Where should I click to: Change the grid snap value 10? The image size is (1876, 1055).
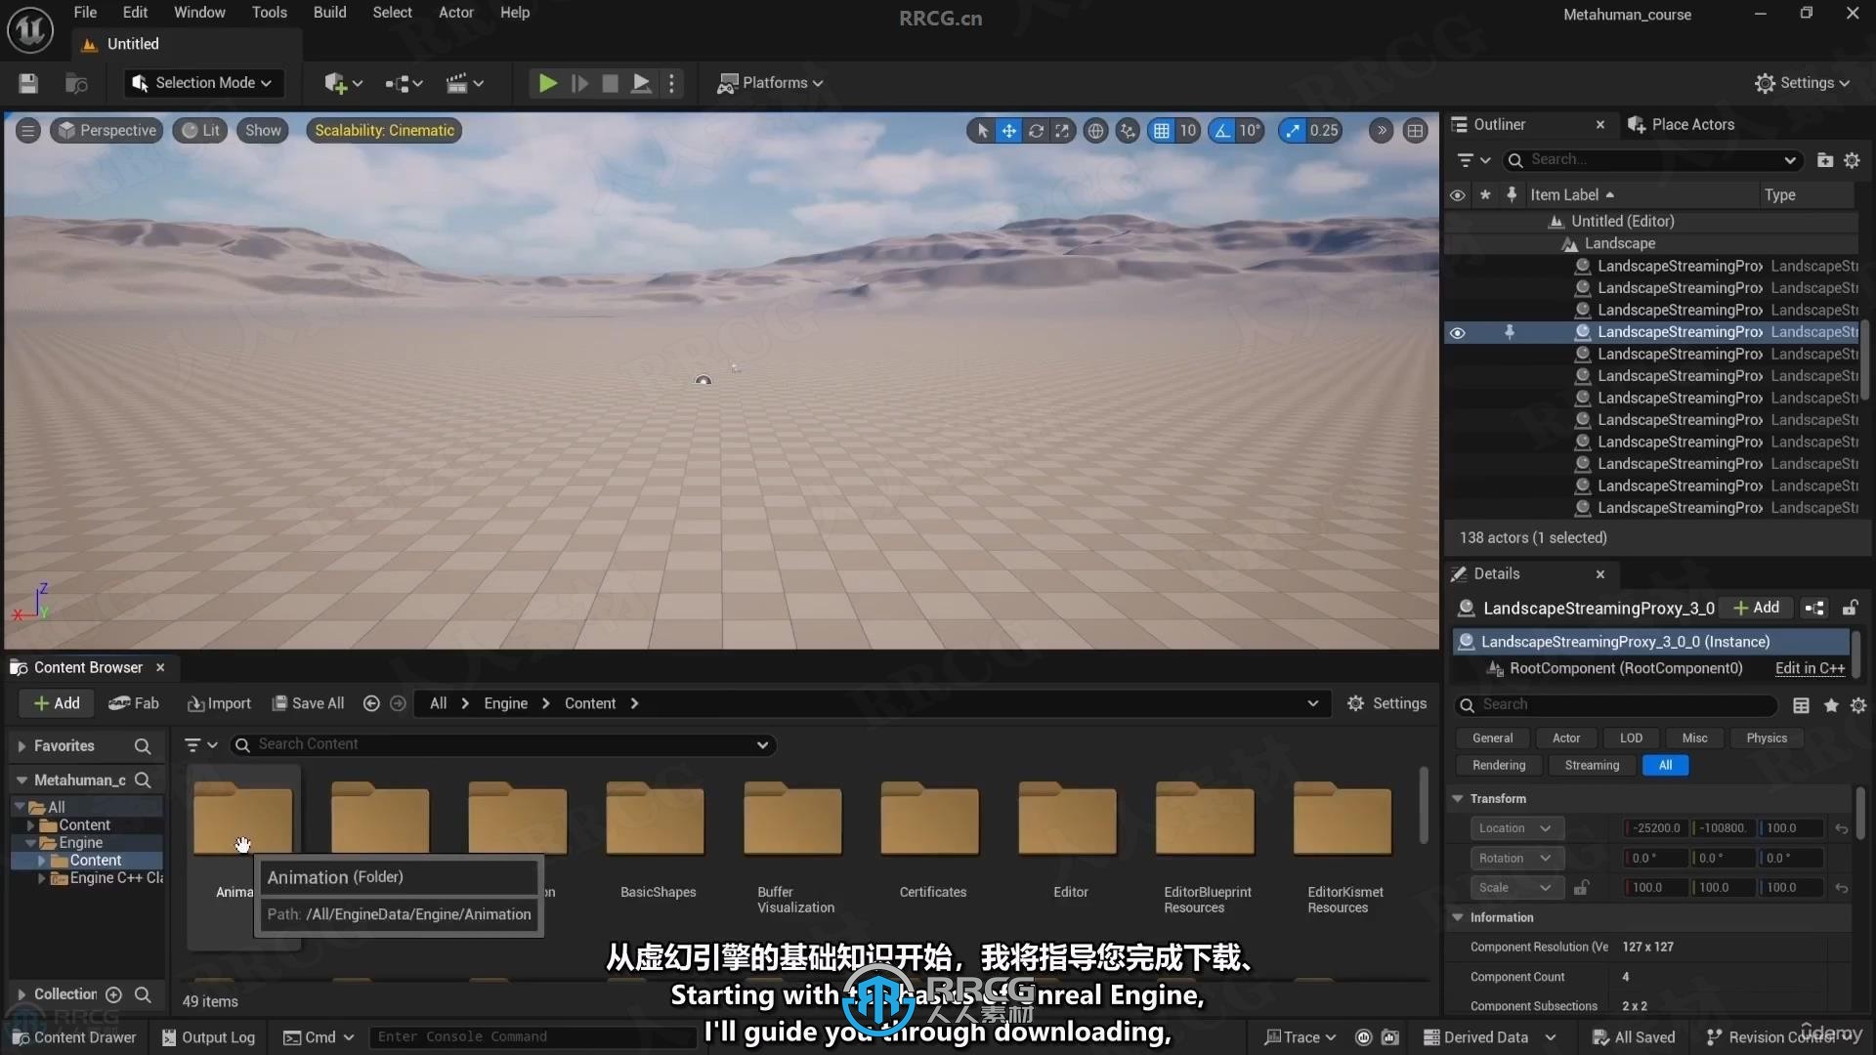click(1187, 130)
